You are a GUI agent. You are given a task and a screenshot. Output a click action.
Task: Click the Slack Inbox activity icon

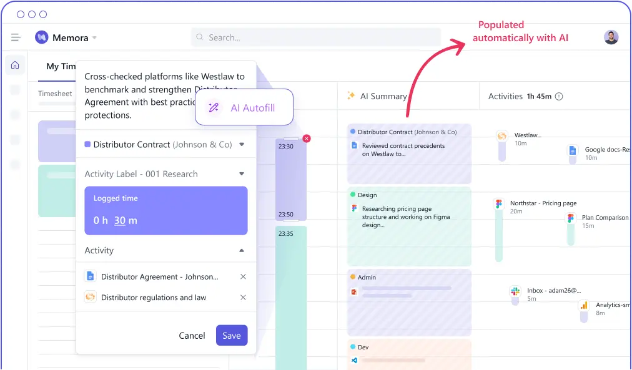click(515, 291)
